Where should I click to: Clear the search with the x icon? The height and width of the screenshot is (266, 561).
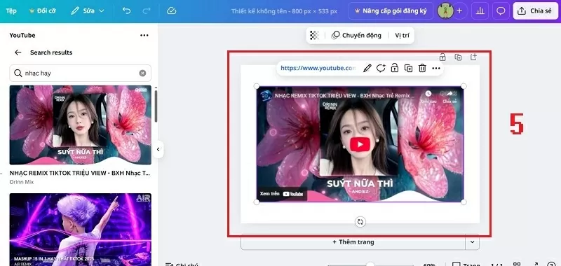(x=142, y=73)
